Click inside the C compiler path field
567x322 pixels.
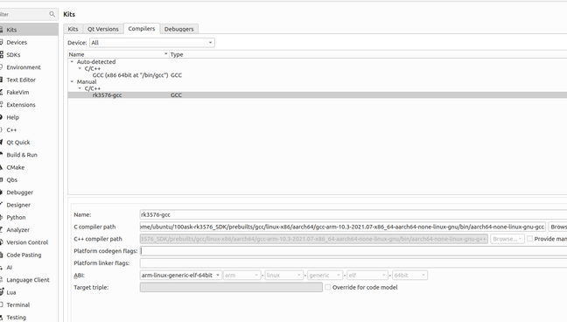pos(343,227)
